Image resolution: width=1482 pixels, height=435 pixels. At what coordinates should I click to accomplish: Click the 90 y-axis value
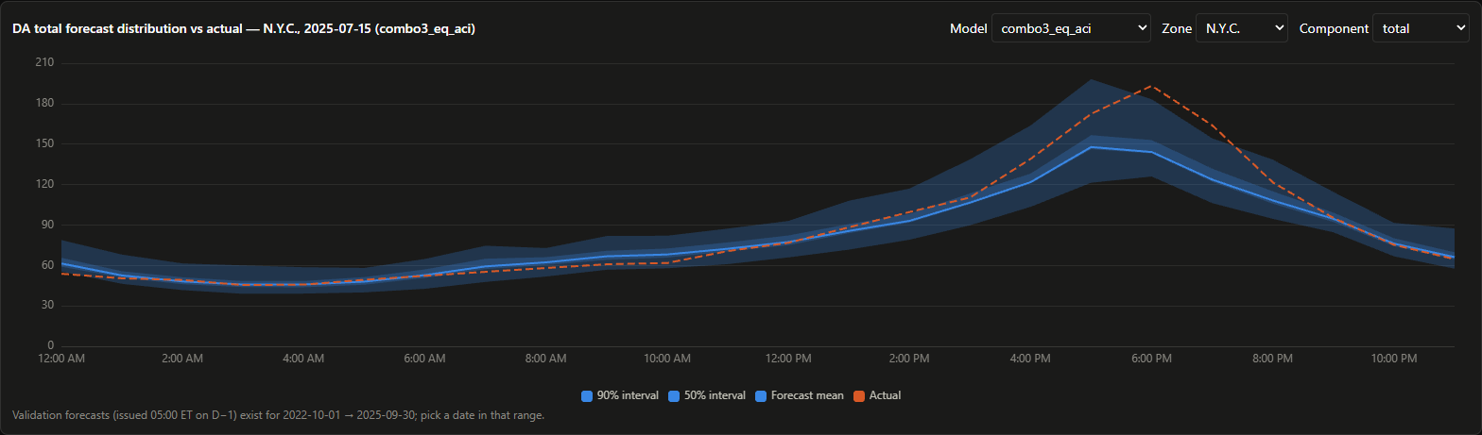pyautogui.click(x=47, y=225)
